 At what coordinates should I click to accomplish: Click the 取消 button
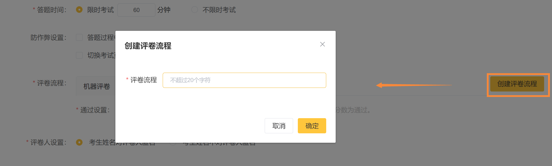[279, 126]
